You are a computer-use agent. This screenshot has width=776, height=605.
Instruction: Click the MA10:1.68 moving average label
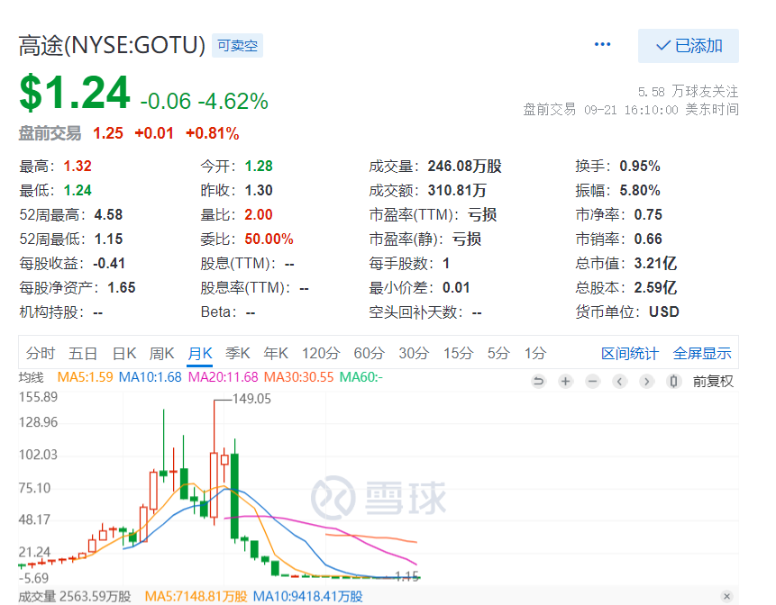[151, 377]
